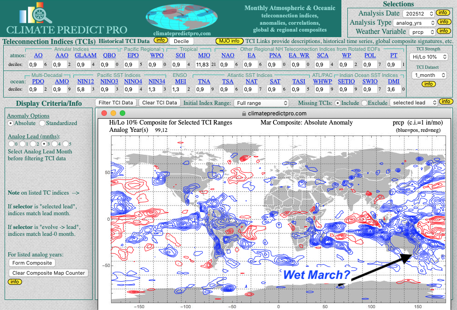
Task: Click the info badge below Clear Composite Map Counter
Action: coord(15,282)
